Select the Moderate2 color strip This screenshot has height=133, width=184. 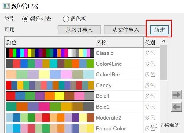[x=50, y=118]
